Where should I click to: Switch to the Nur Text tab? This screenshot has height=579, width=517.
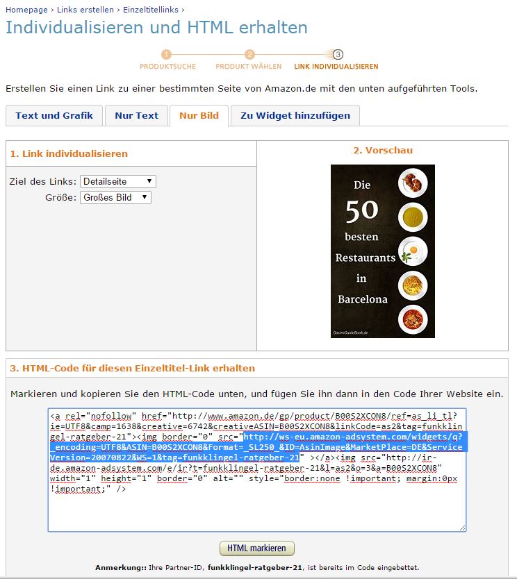coord(137,115)
